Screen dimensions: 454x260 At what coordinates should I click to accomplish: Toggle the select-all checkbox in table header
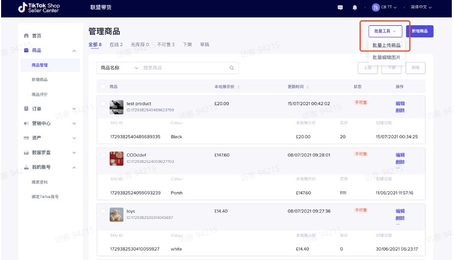tap(103, 87)
